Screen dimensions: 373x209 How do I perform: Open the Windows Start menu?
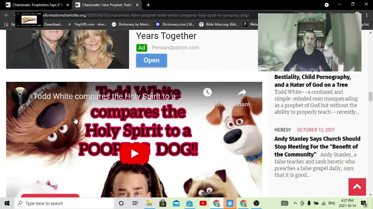tap(7, 203)
